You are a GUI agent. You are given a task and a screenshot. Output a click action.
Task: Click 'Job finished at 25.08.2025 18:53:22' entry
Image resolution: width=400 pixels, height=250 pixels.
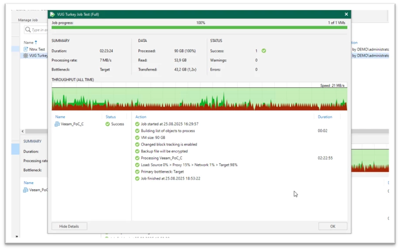(x=171, y=179)
